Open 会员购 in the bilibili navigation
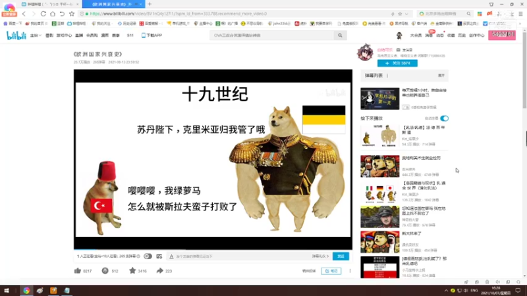Screen dimensions: 527x296 [92, 36]
